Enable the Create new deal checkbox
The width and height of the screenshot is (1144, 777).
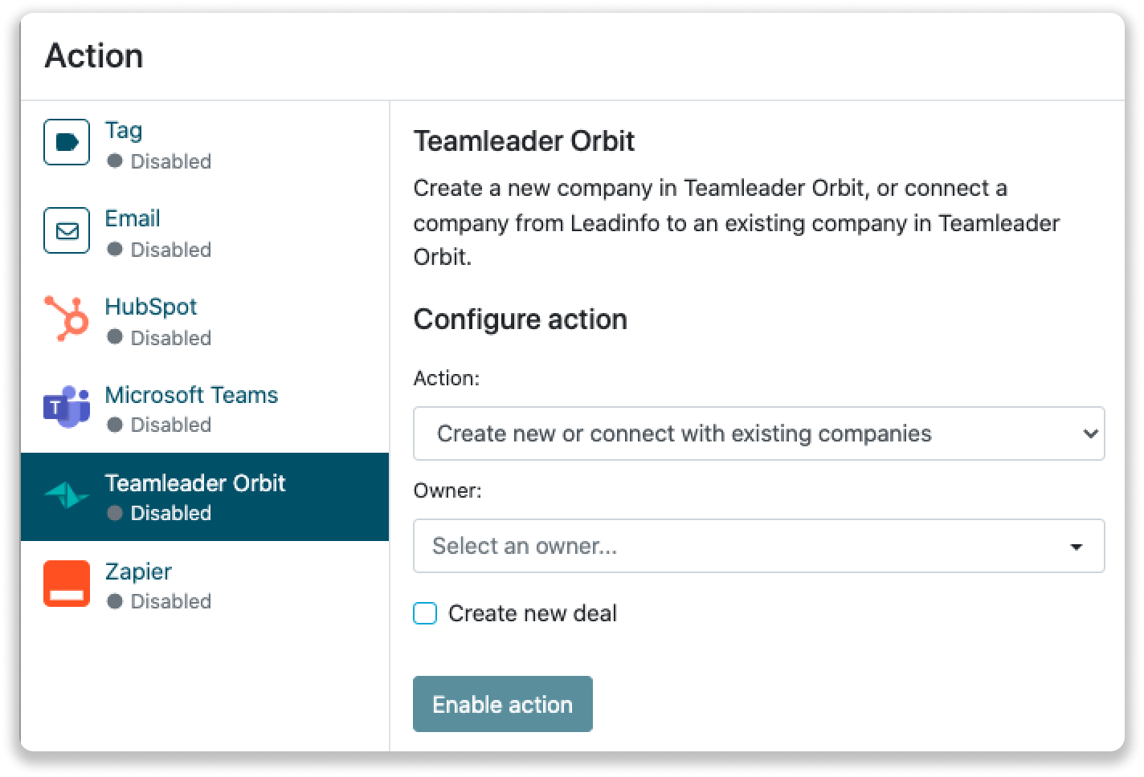424,613
